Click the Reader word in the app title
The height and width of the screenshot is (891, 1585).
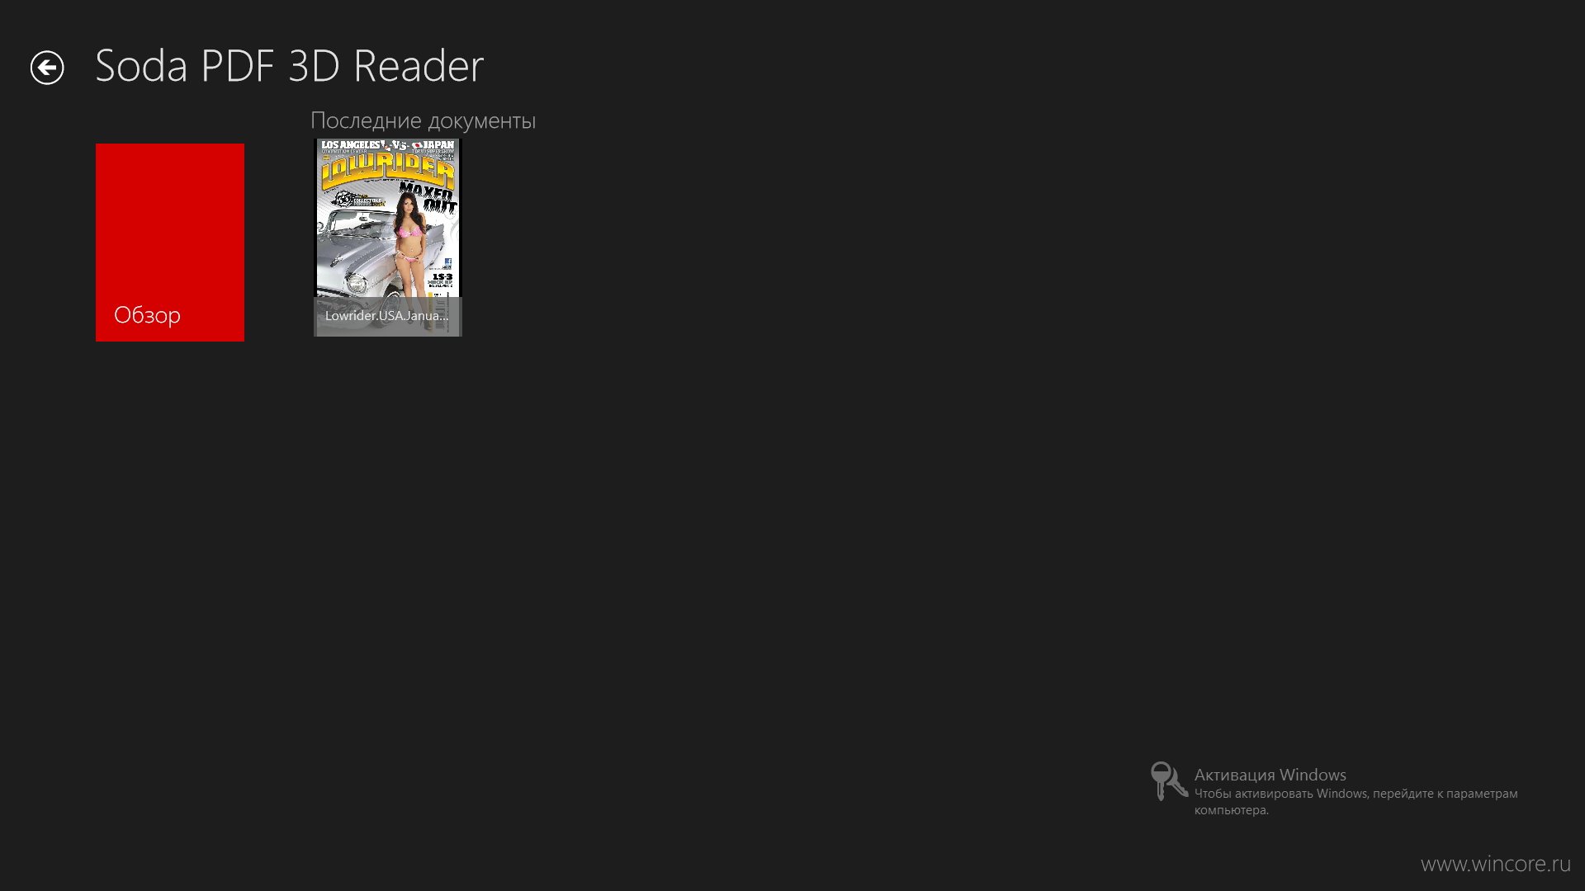coord(419,66)
